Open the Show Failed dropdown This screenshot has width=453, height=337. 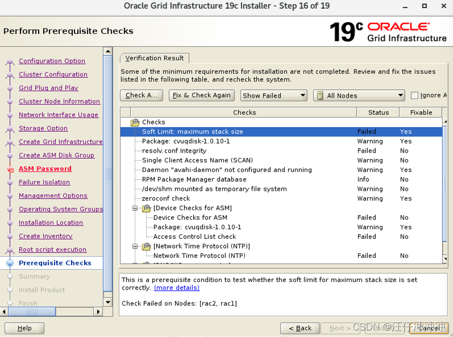click(273, 95)
